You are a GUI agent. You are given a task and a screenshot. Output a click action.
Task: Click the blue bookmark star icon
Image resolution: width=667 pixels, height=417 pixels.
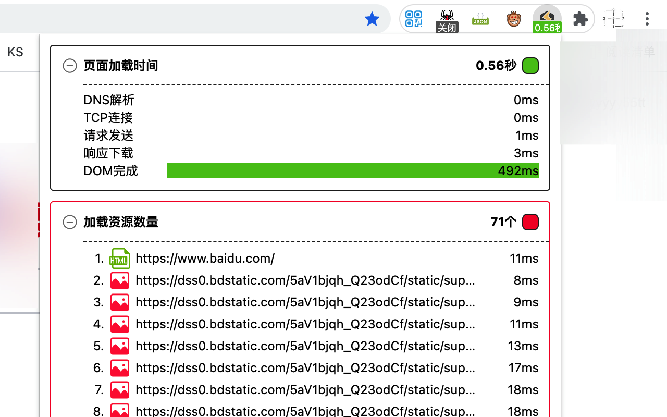point(372,19)
